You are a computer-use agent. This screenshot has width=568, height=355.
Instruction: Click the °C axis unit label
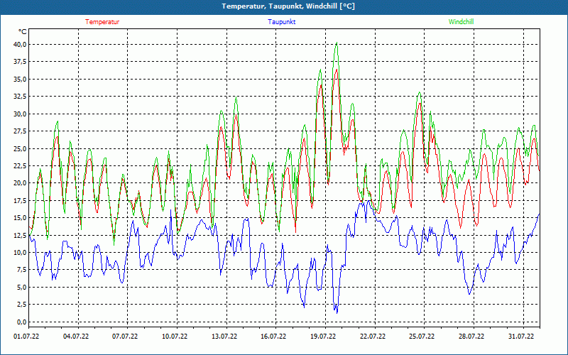pos(22,32)
